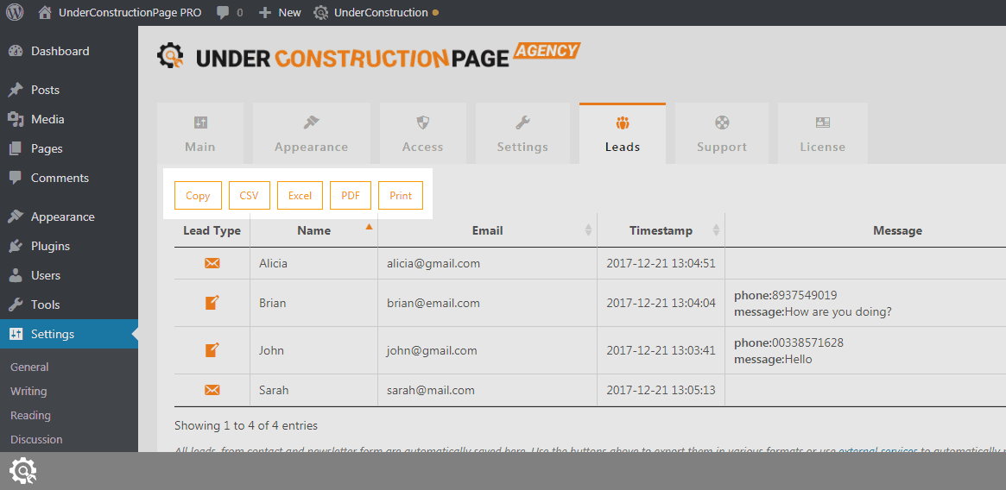1006x490 pixels.
Task: Click Brian's contact form lead icon
Action: [x=212, y=303]
